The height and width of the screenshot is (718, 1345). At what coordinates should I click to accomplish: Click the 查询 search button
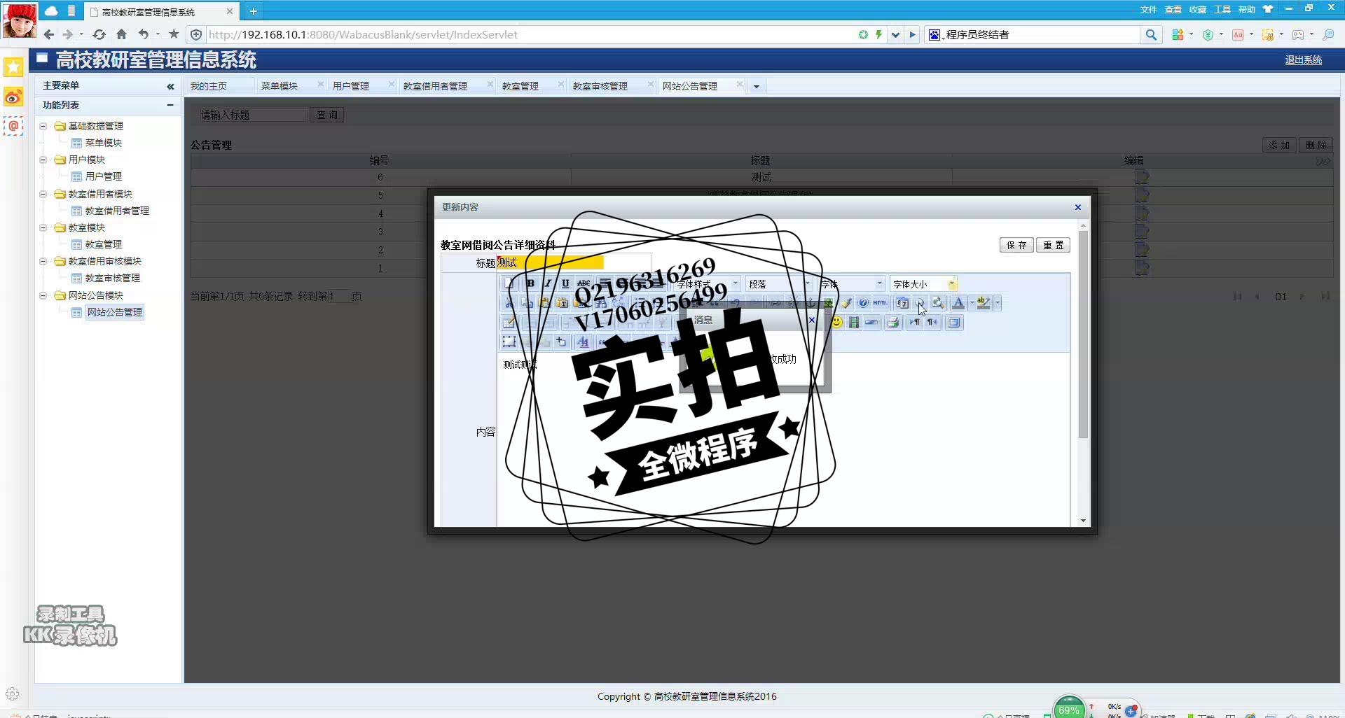327,115
